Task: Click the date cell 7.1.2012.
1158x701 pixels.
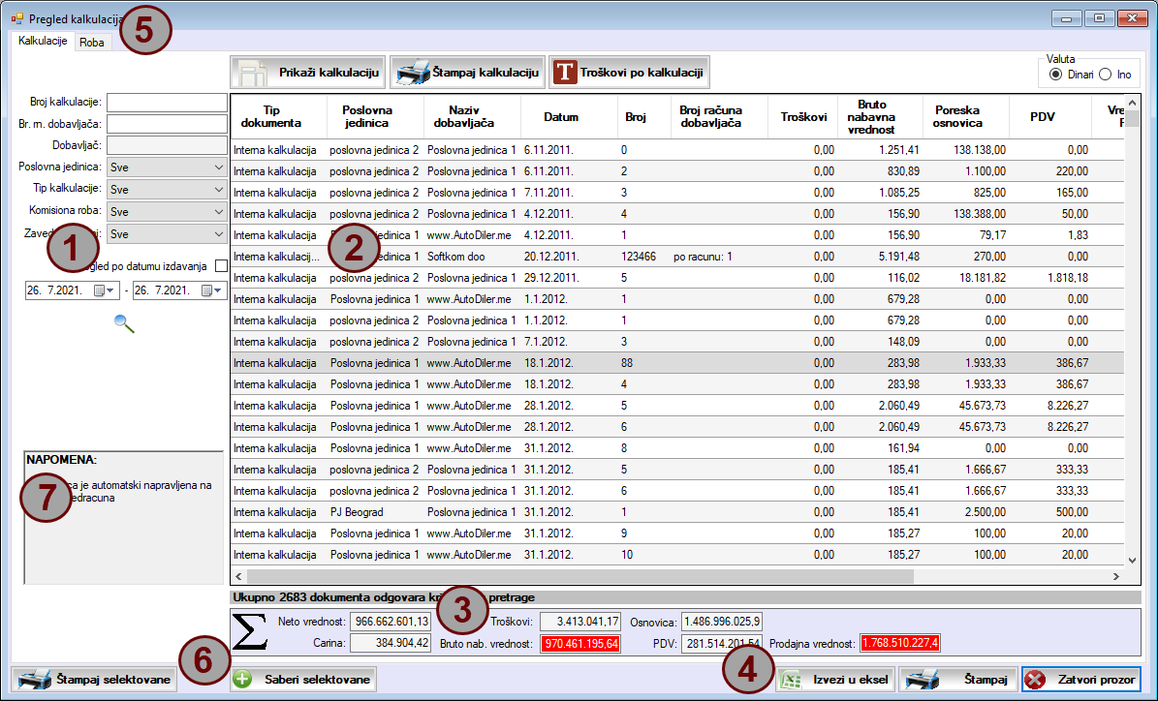Action: (569, 342)
